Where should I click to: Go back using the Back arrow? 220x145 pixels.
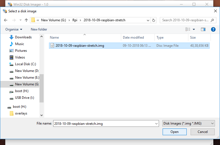(6, 20)
